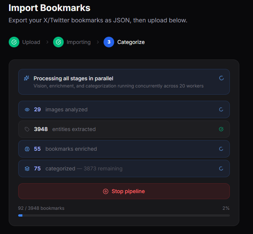Click the green Upload step checkmark
The width and height of the screenshot is (253, 234).
[x=14, y=42]
